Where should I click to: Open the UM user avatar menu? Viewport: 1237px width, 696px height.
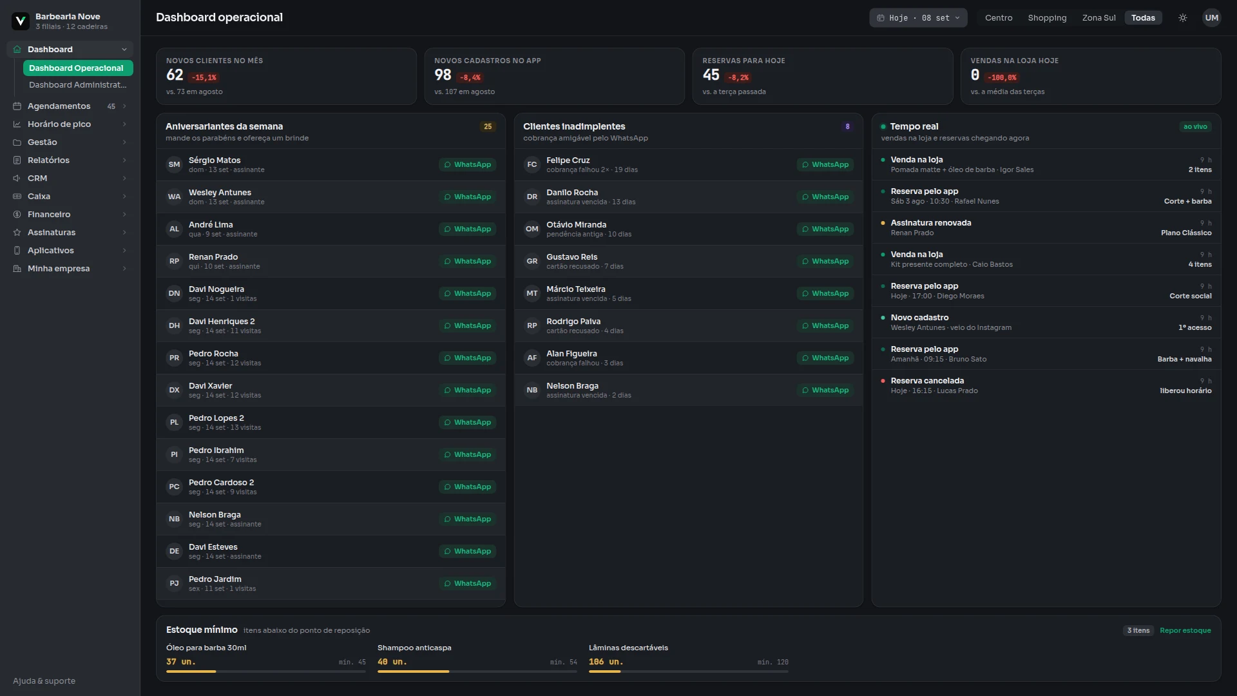1212,18
